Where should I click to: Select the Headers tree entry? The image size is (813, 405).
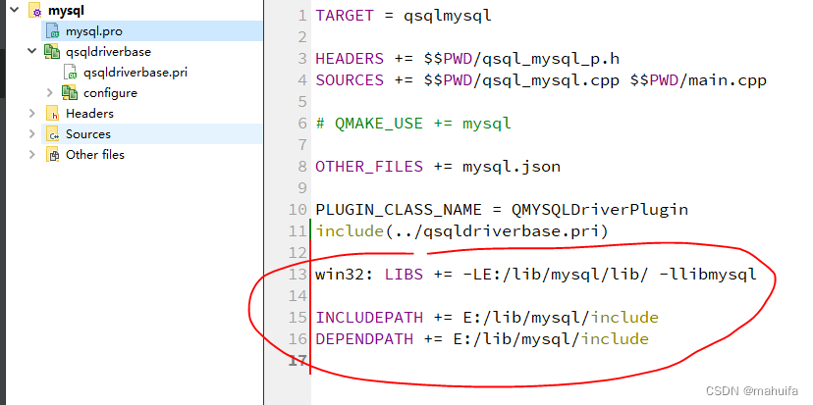pyautogui.click(x=89, y=114)
